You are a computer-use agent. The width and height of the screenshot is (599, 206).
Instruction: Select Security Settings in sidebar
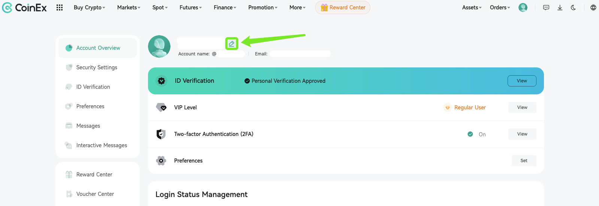[97, 67]
